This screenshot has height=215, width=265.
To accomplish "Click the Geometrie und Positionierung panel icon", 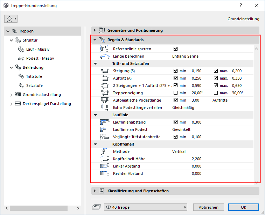I will [x=102, y=30].
